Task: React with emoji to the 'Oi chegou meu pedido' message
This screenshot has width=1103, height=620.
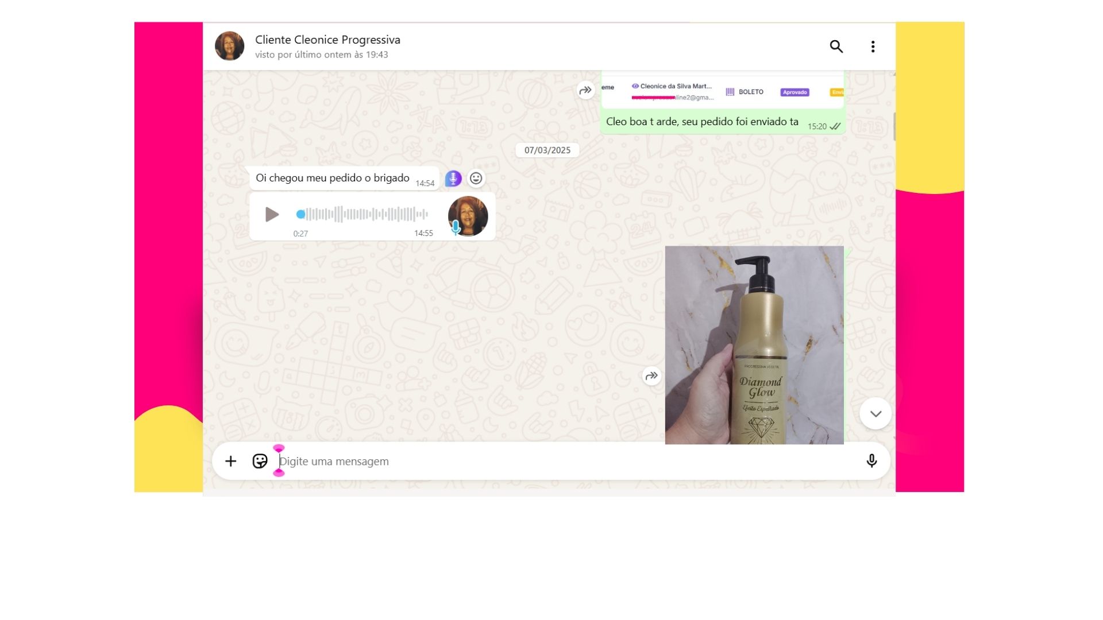Action: point(476,179)
